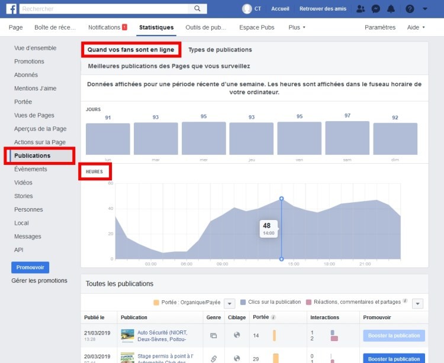Open the notifications bell icon
Screen dimensions: 444x363
coord(391,9)
